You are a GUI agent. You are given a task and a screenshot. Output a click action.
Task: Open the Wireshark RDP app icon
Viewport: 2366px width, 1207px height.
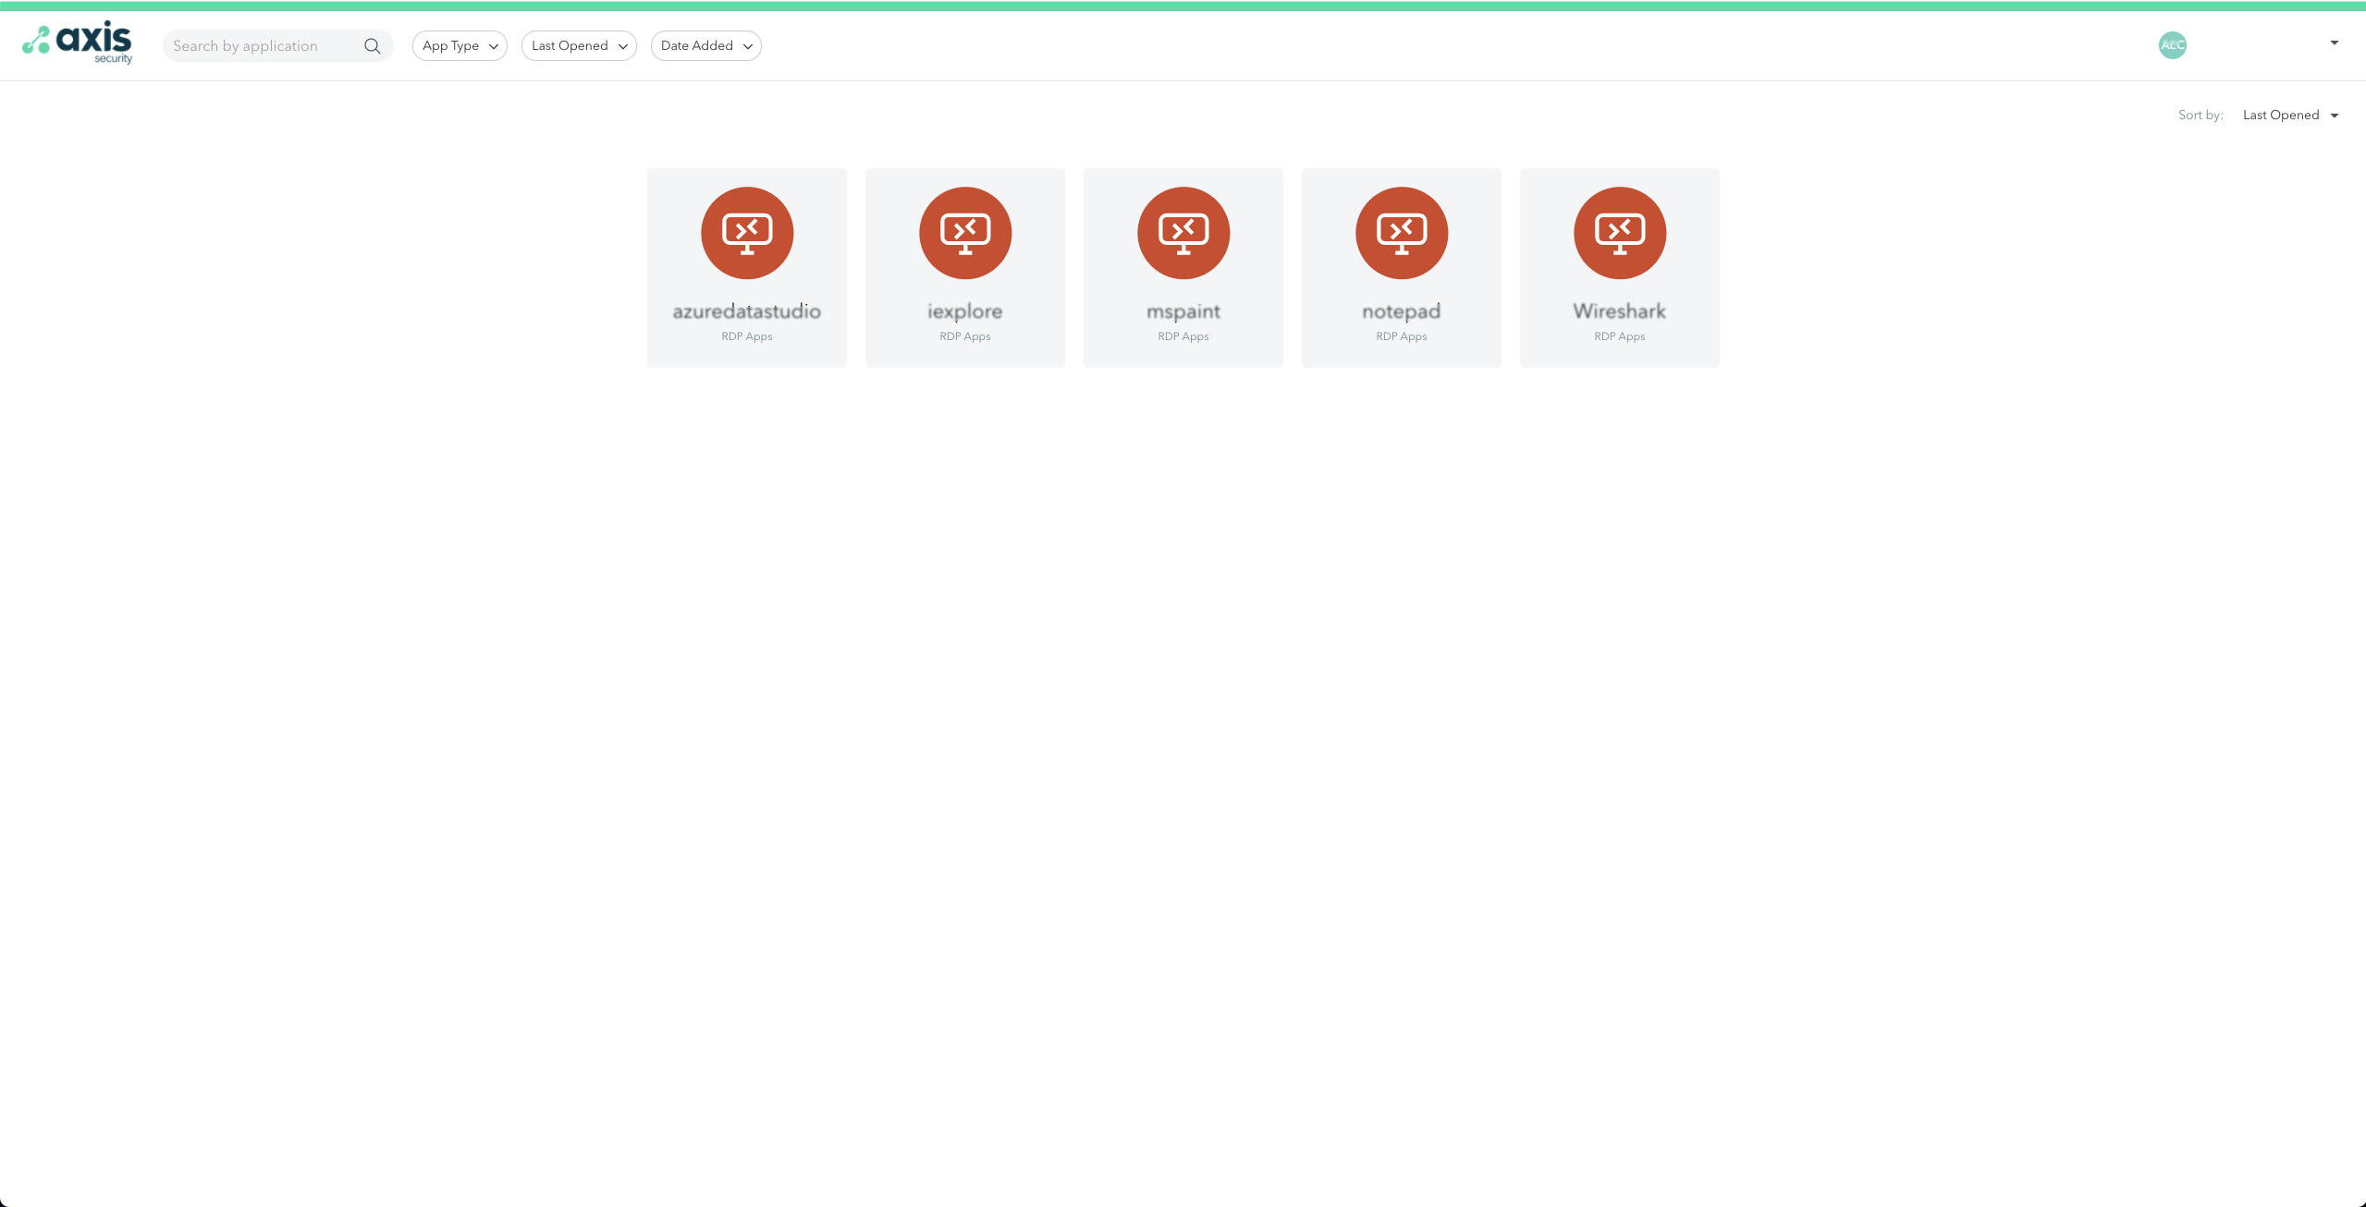[1620, 233]
